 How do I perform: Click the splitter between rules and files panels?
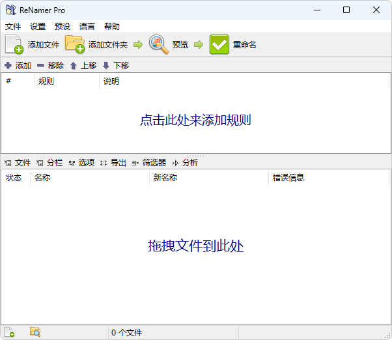pyautogui.click(x=195, y=155)
